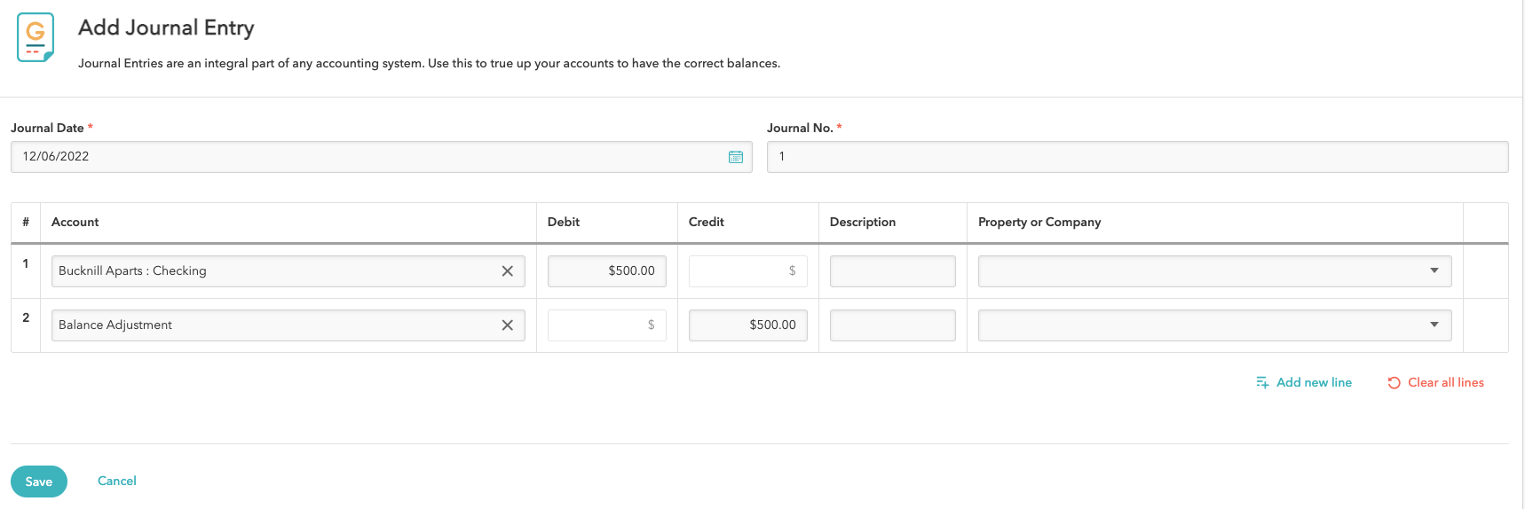
Task: Click the Clear all lines reset icon
Action: [x=1394, y=383]
